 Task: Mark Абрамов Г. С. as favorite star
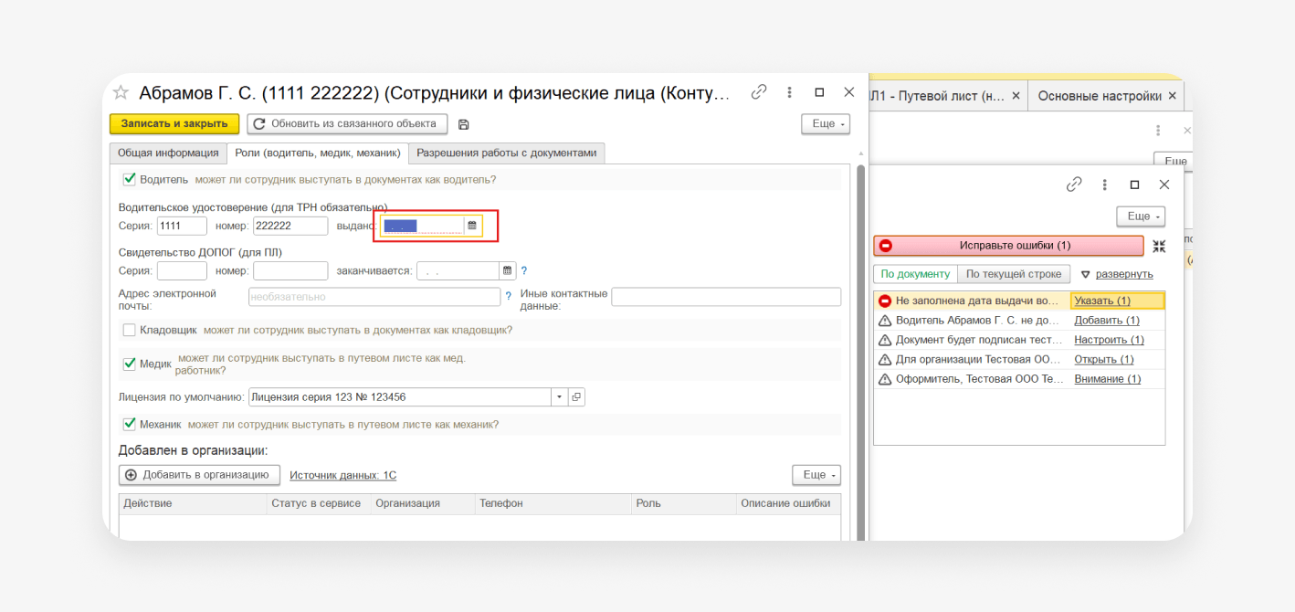(x=121, y=92)
